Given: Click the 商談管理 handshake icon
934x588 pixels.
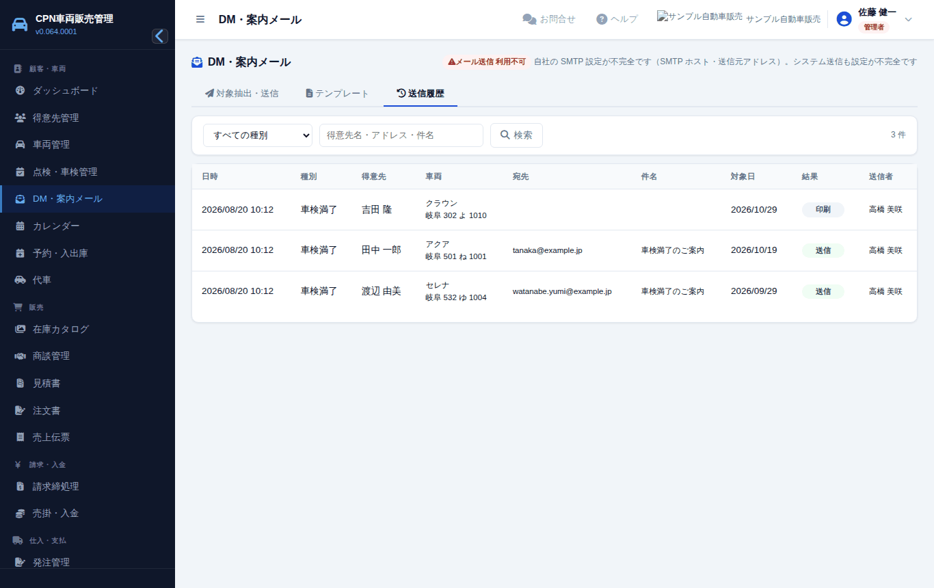Looking at the screenshot, I should click(x=20, y=356).
